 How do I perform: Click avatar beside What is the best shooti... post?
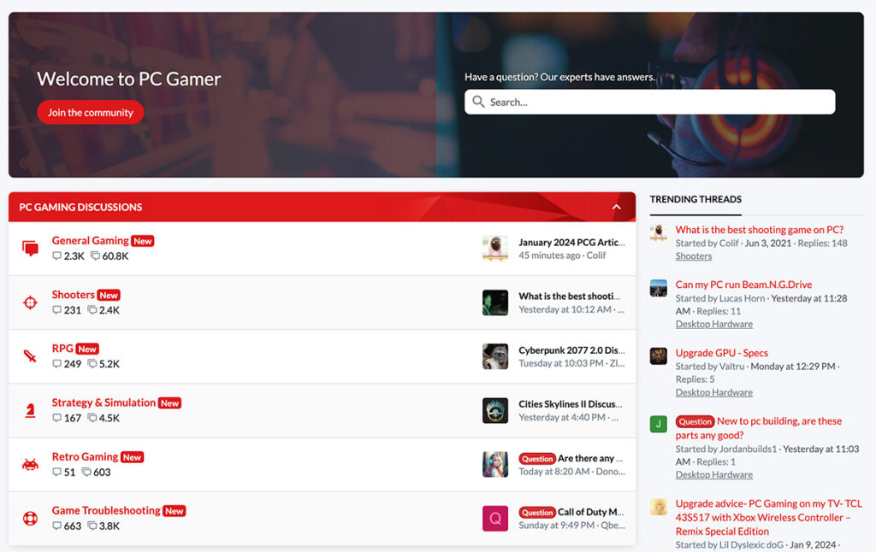(x=495, y=302)
